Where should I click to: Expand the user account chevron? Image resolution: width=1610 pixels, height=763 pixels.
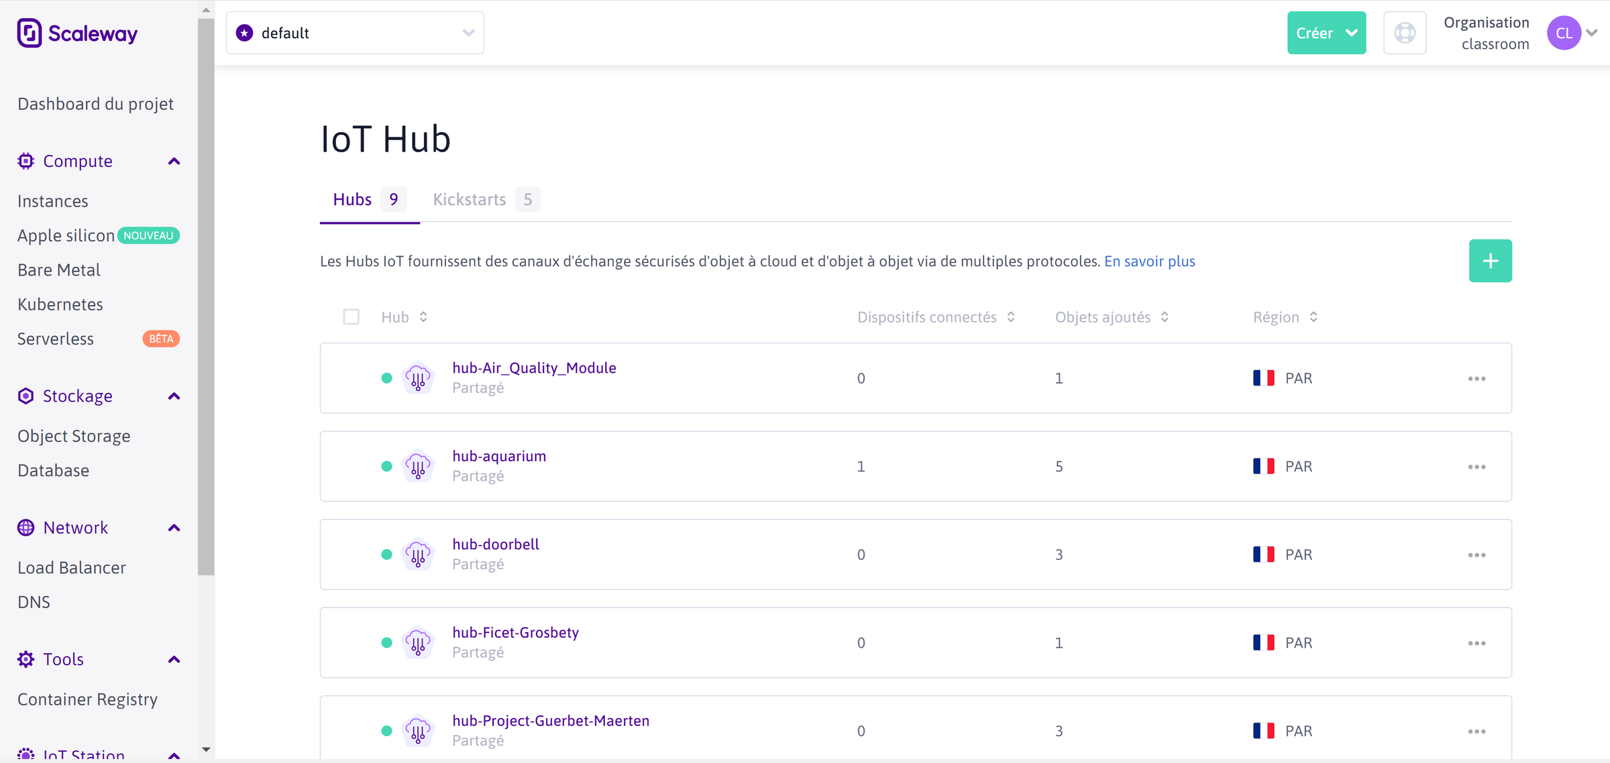(1591, 33)
